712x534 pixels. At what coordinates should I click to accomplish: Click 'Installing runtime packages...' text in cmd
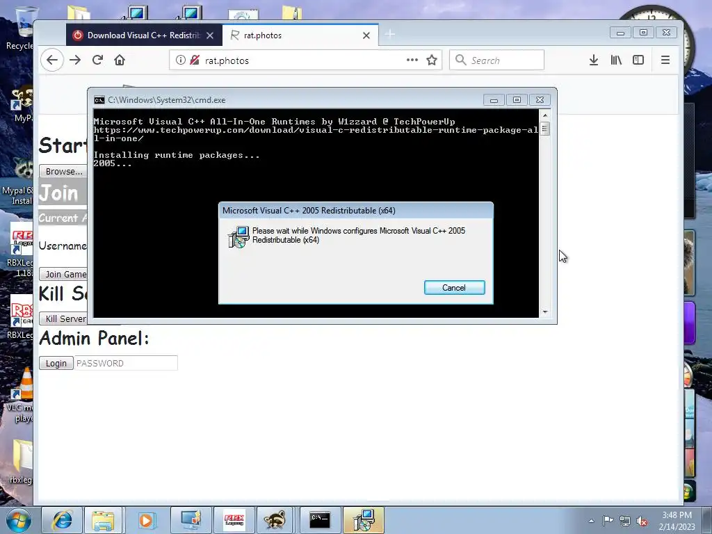[x=177, y=155]
